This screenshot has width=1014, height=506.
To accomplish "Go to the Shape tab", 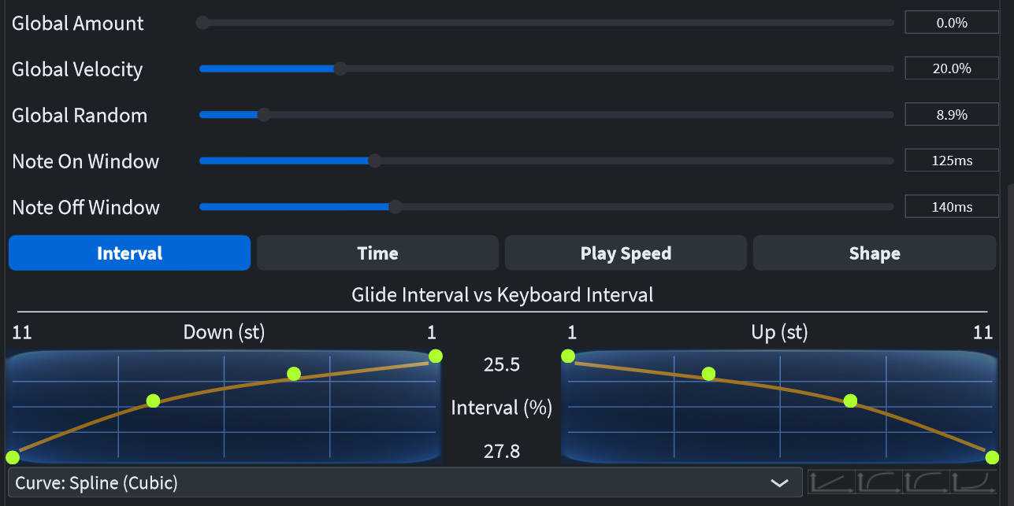I will pos(874,253).
